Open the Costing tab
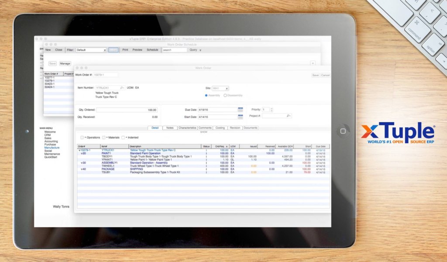This screenshot has width=447, height=262. 220,128
